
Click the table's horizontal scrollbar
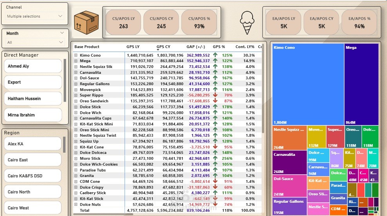[103, 214]
